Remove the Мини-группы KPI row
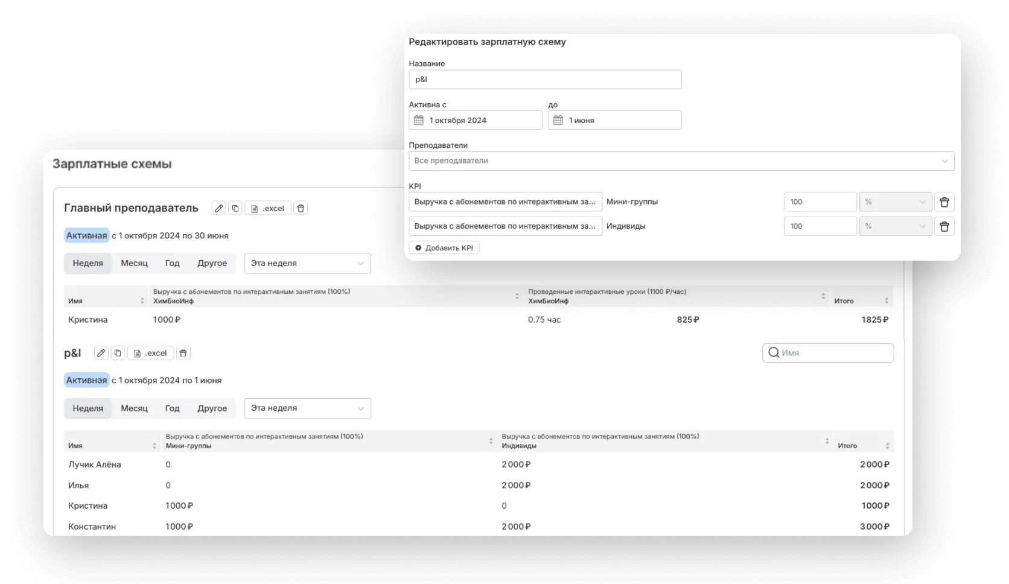This screenshot has width=1009, height=584. (944, 202)
